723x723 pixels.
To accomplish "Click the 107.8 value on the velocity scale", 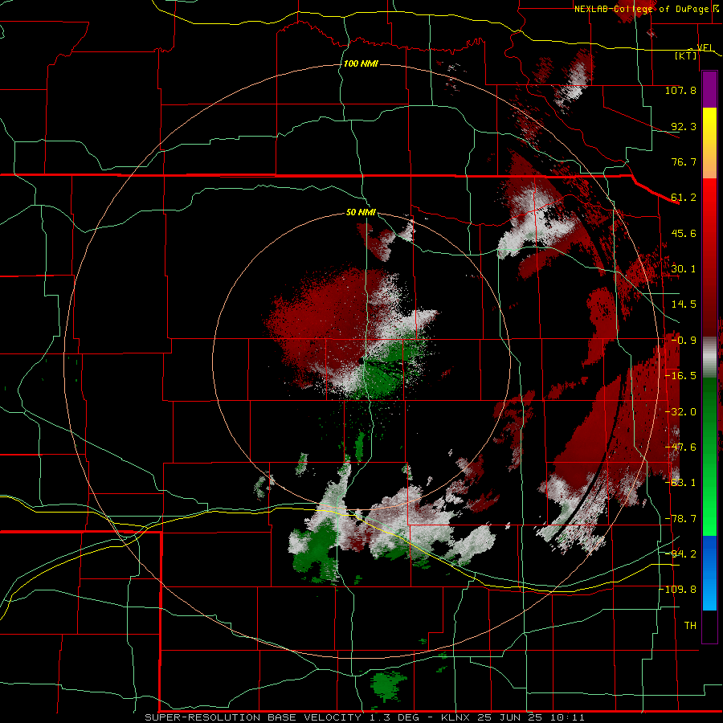I will (680, 90).
